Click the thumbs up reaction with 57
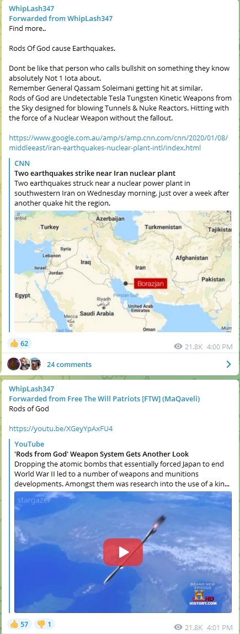Image resolution: width=240 pixels, height=634 pixels. tap(19, 624)
